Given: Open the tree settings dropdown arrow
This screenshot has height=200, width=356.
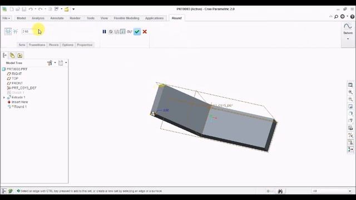Looking at the screenshot, I should click(x=55, y=63).
